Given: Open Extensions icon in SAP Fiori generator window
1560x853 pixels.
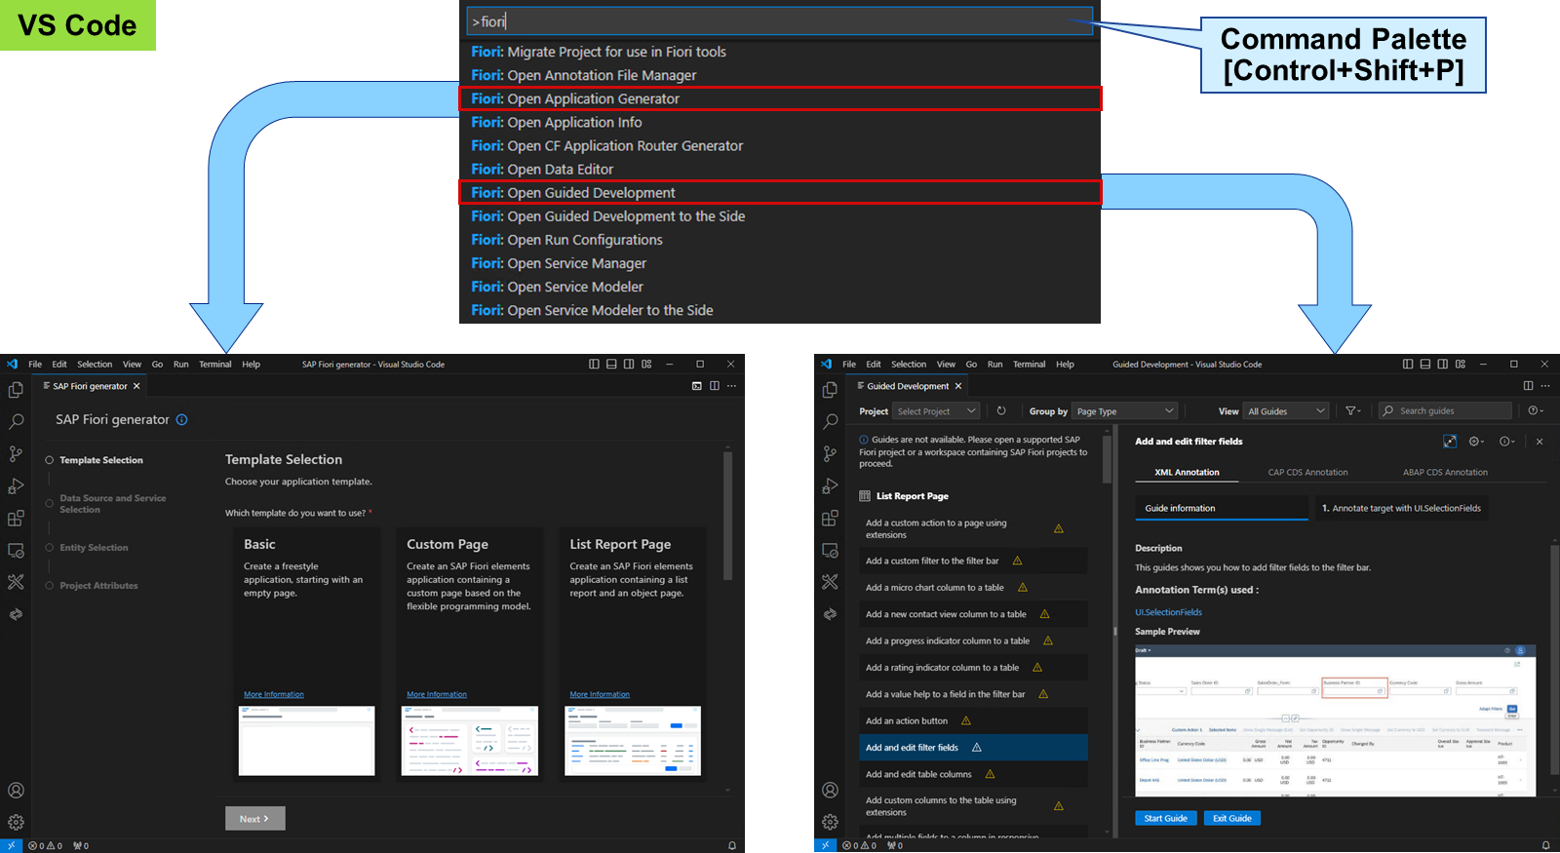Looking at the screenshot, I should click(16, 518).
